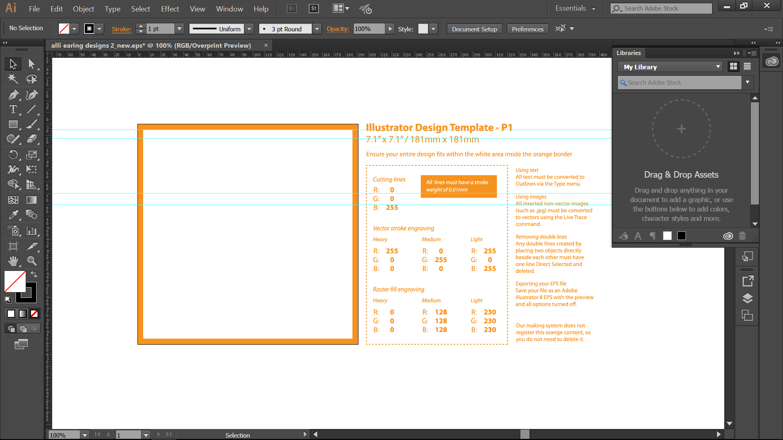Viewport: 783px width, 440px height.
Task: Switch Libraries panel to list view
Action: (748, 66)
